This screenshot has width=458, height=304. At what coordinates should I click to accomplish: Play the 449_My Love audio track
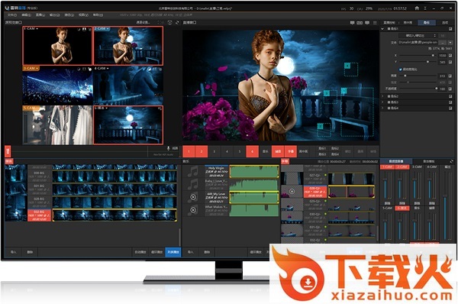[x=193, y=197]
